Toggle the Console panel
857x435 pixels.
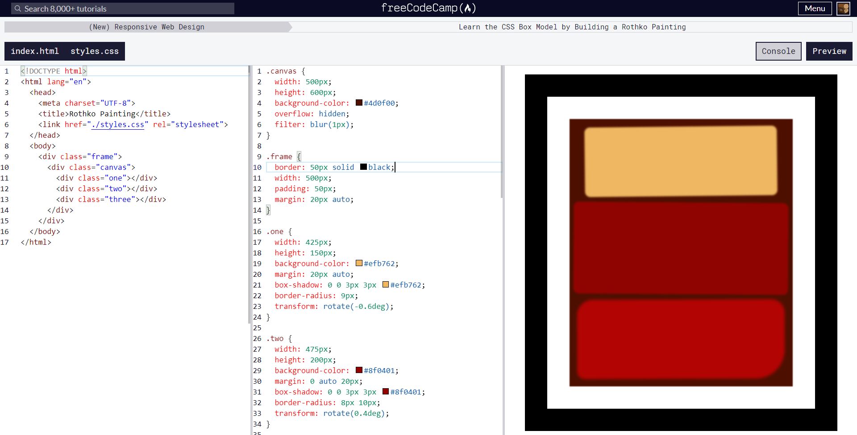[x=778, y=51]
